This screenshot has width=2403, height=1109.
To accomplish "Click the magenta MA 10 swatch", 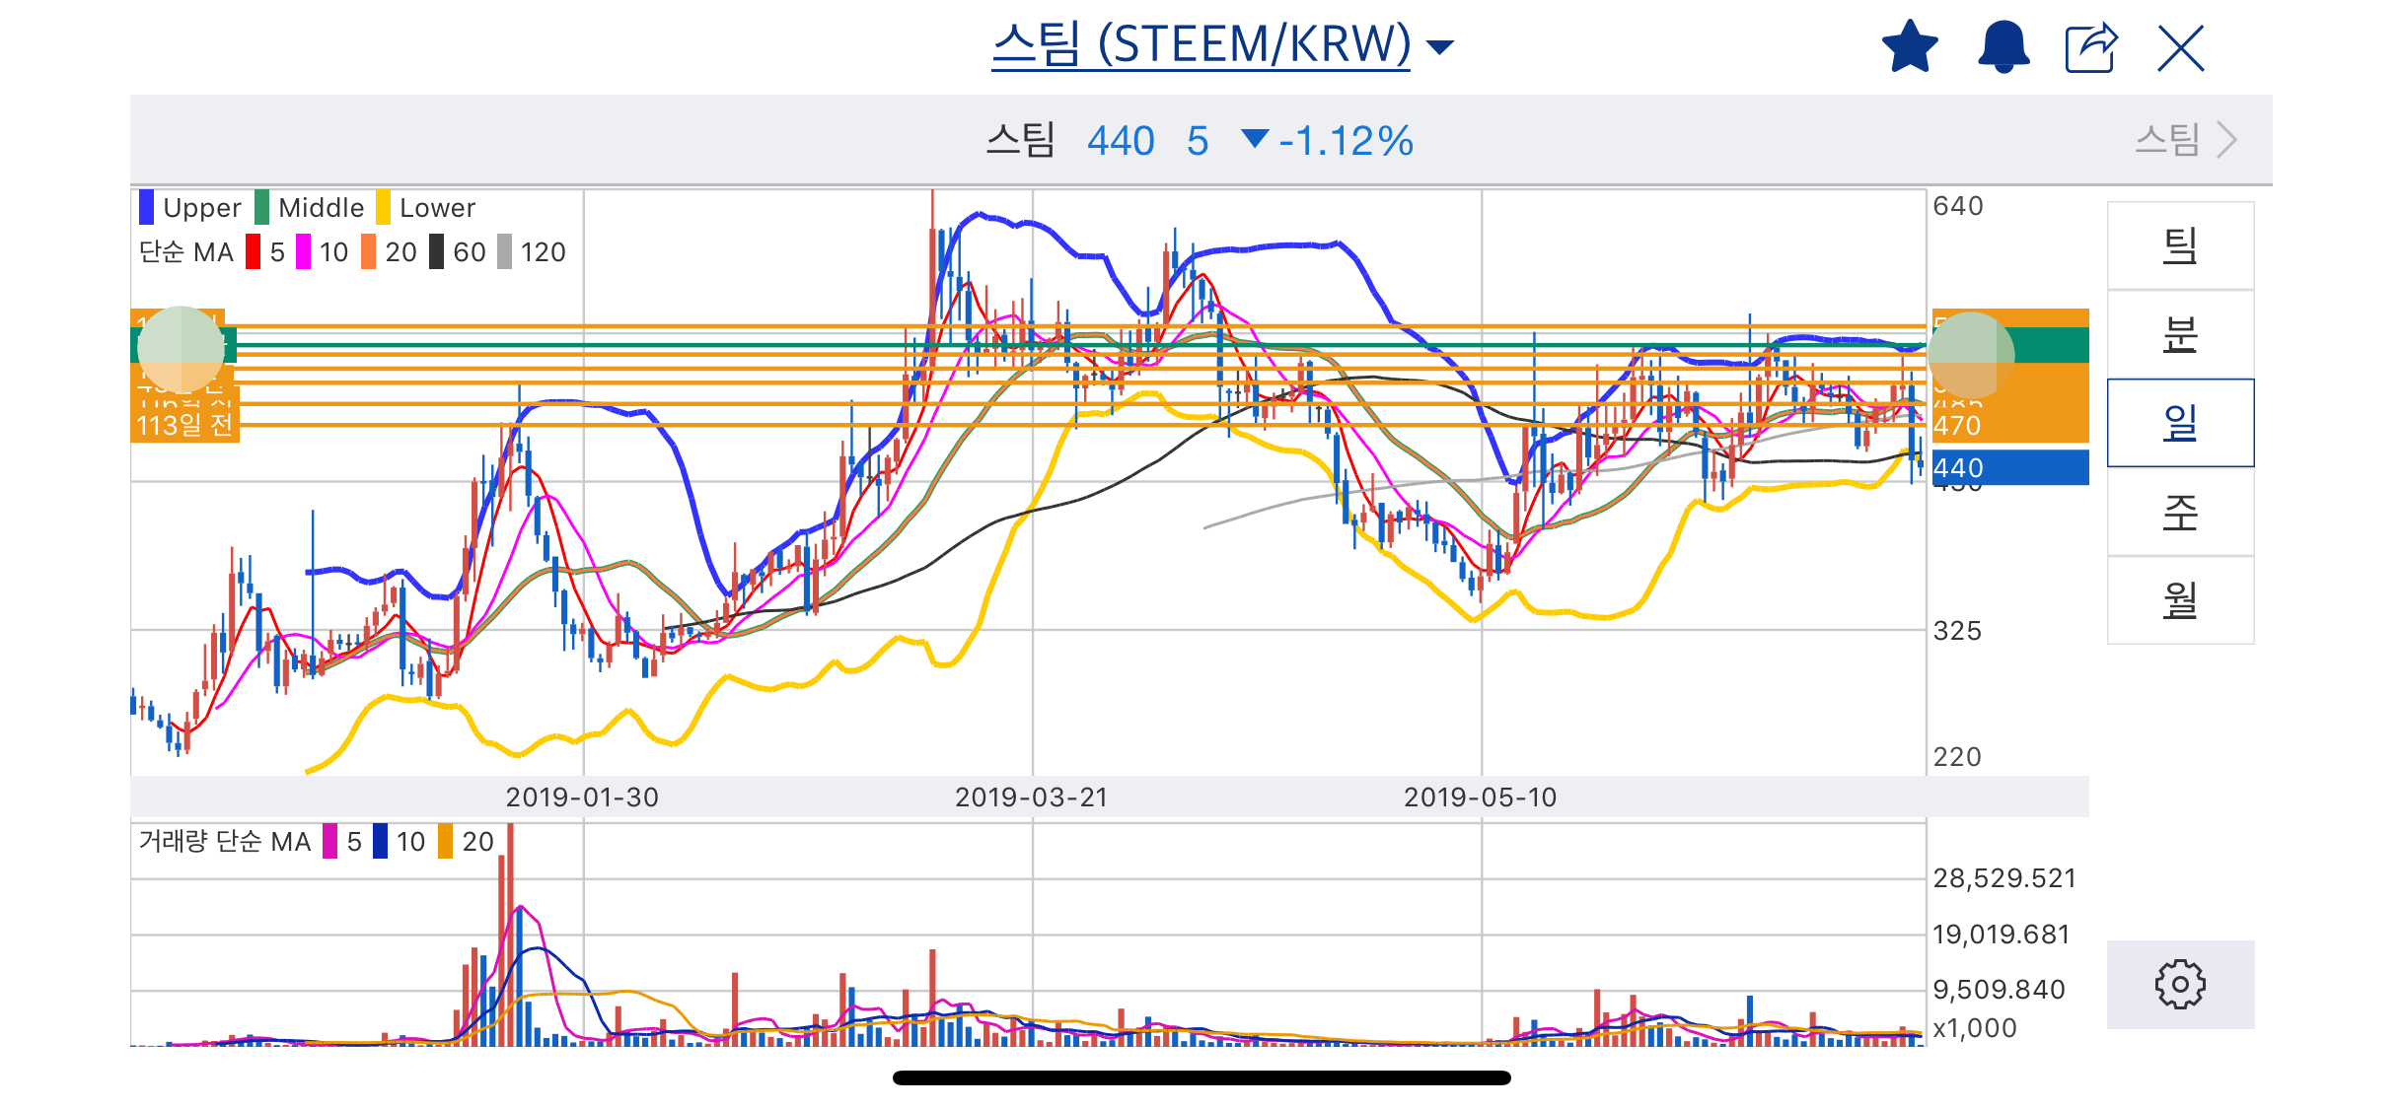I will [303, 251].
